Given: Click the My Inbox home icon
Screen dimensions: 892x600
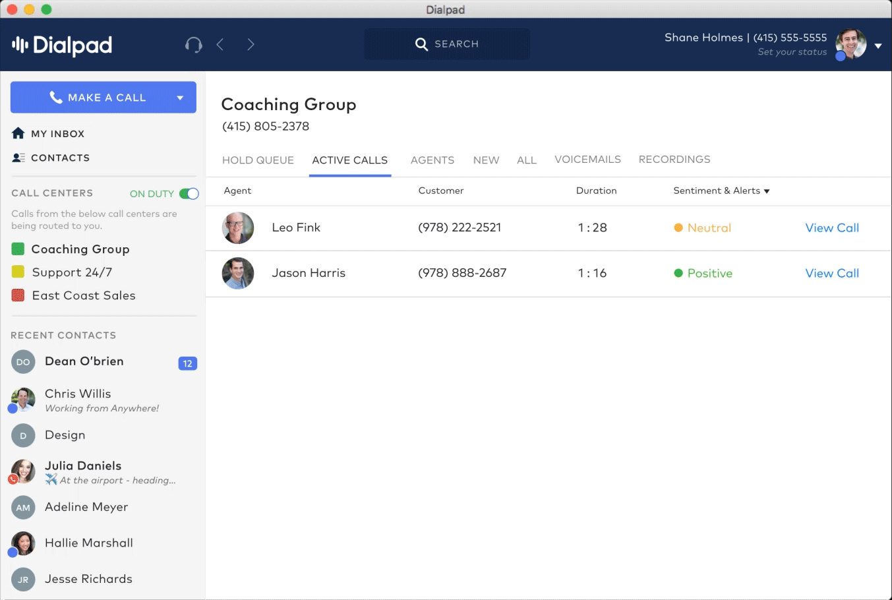Looking at the screenshot, I should tap(18, 133).
